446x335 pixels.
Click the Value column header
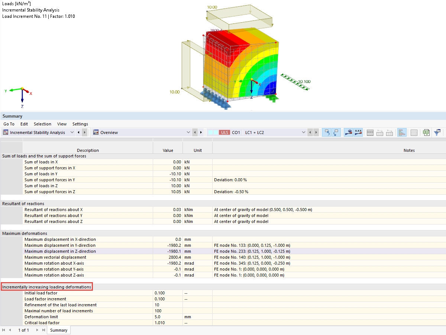point(168,150)
